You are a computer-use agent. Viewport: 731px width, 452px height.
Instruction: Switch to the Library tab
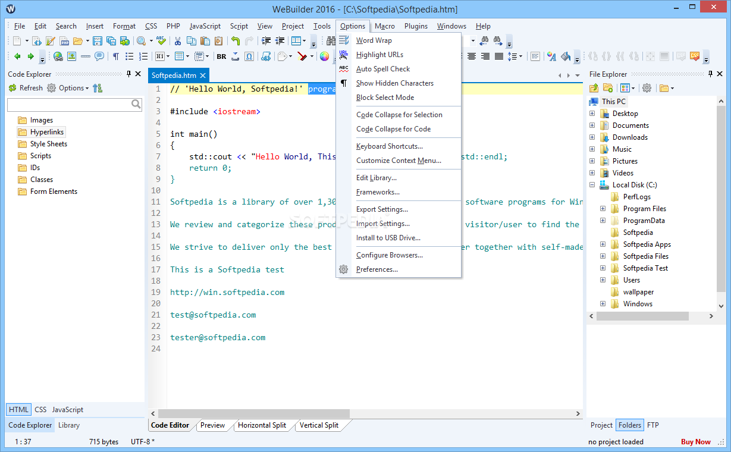(69, 425)
